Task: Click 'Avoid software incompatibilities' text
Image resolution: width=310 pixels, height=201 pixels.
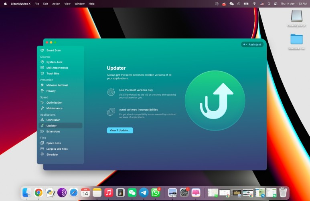Action: tap(138, 110)
